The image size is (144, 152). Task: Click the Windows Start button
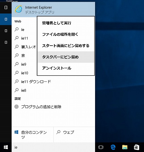click(6, 147)
